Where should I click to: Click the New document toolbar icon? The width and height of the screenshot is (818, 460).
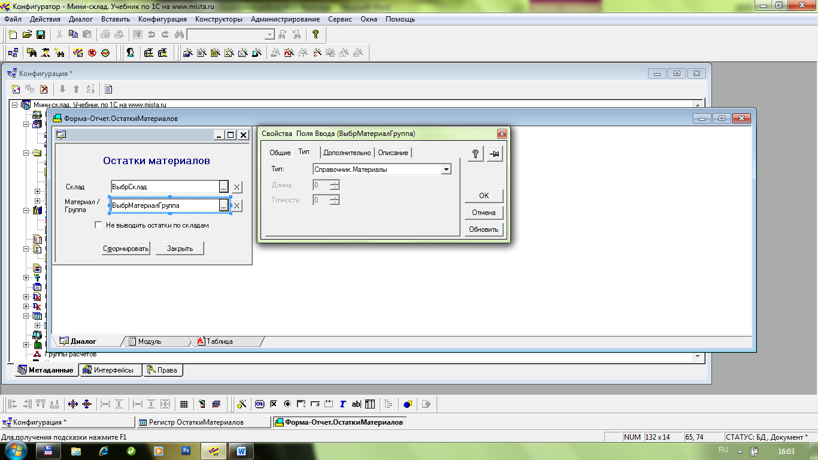[13, 35]
